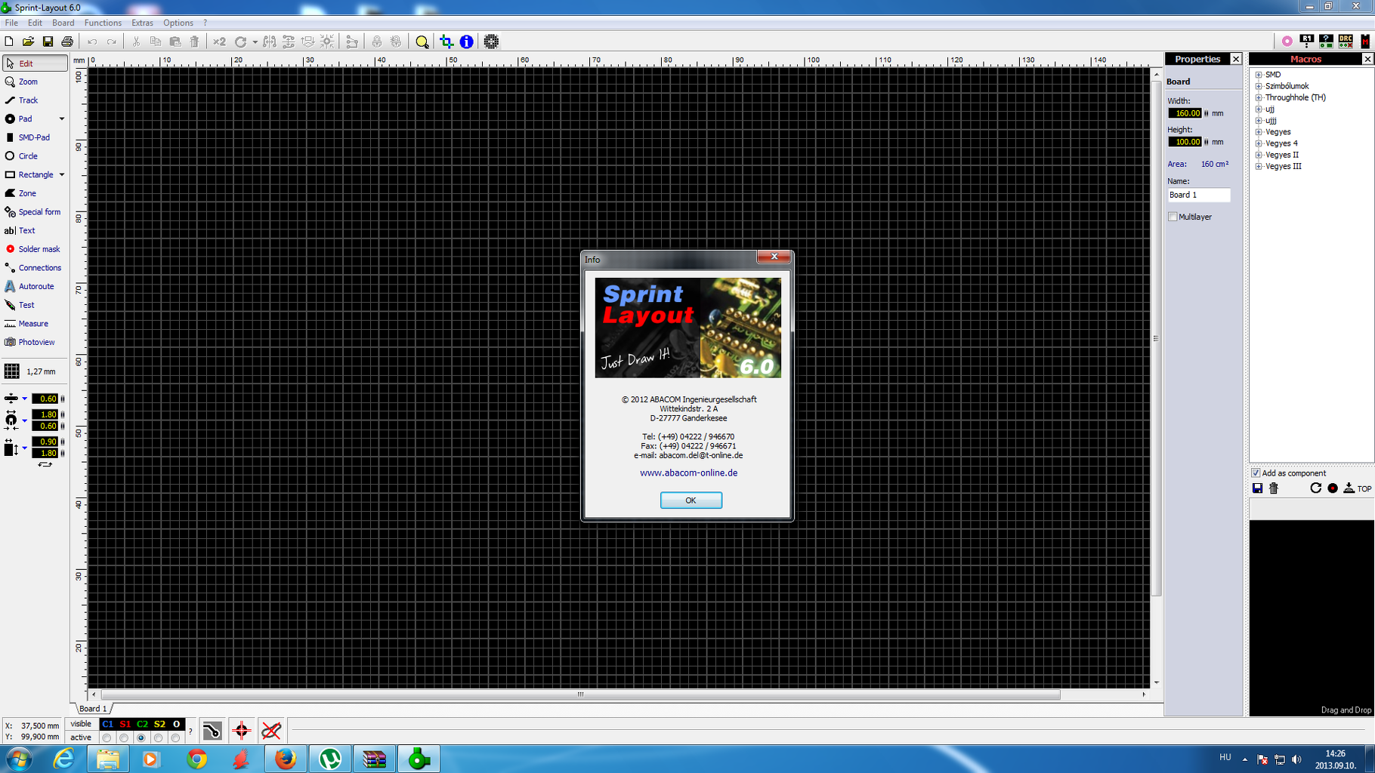Expand the Throughhole (TH) macro folder
This screenshot has width=1375, height=773.
pos(1259,97)
